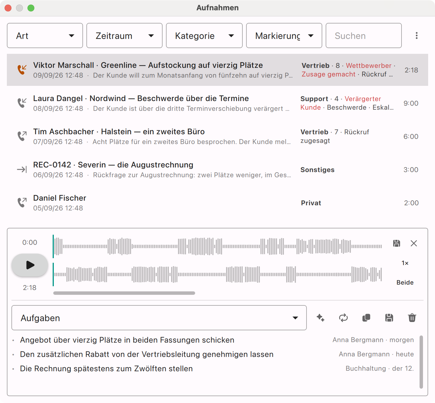Open the Art filter dropdown
This screenshot has width=435, height=403.
[45, 35]
